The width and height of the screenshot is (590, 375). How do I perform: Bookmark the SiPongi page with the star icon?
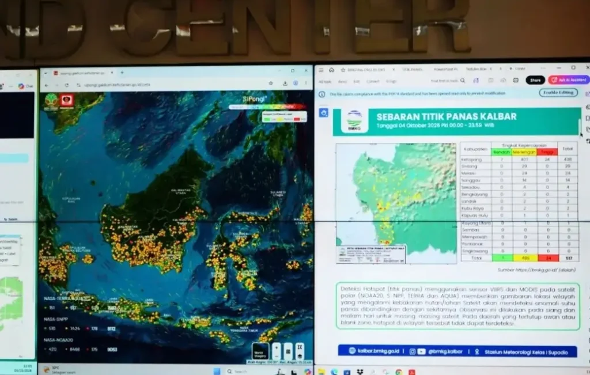coord(271,83)
